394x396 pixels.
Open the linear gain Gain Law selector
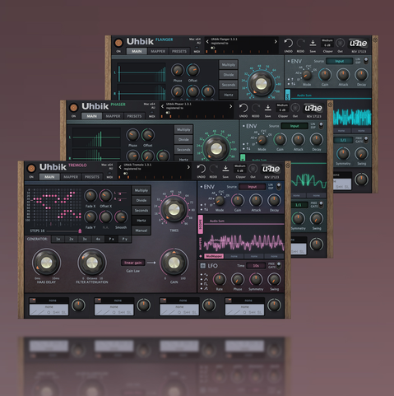click(133, 263)
